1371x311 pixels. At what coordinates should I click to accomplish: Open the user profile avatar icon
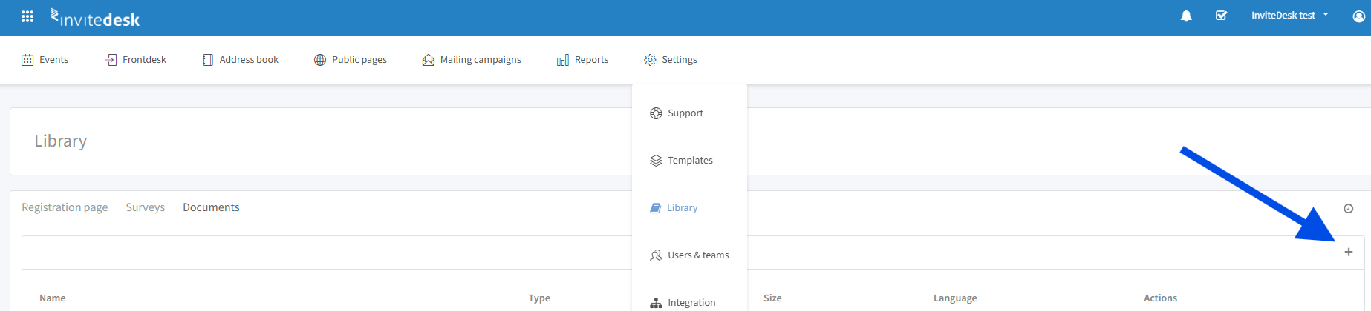click(x=1358, y=16)
